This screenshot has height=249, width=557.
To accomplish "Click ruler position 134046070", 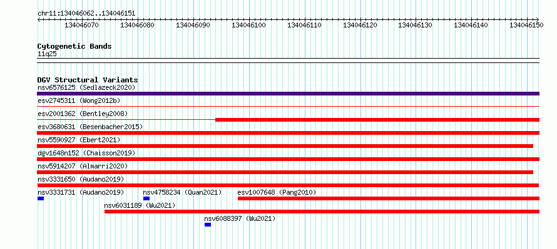I will tap(82, 25).
